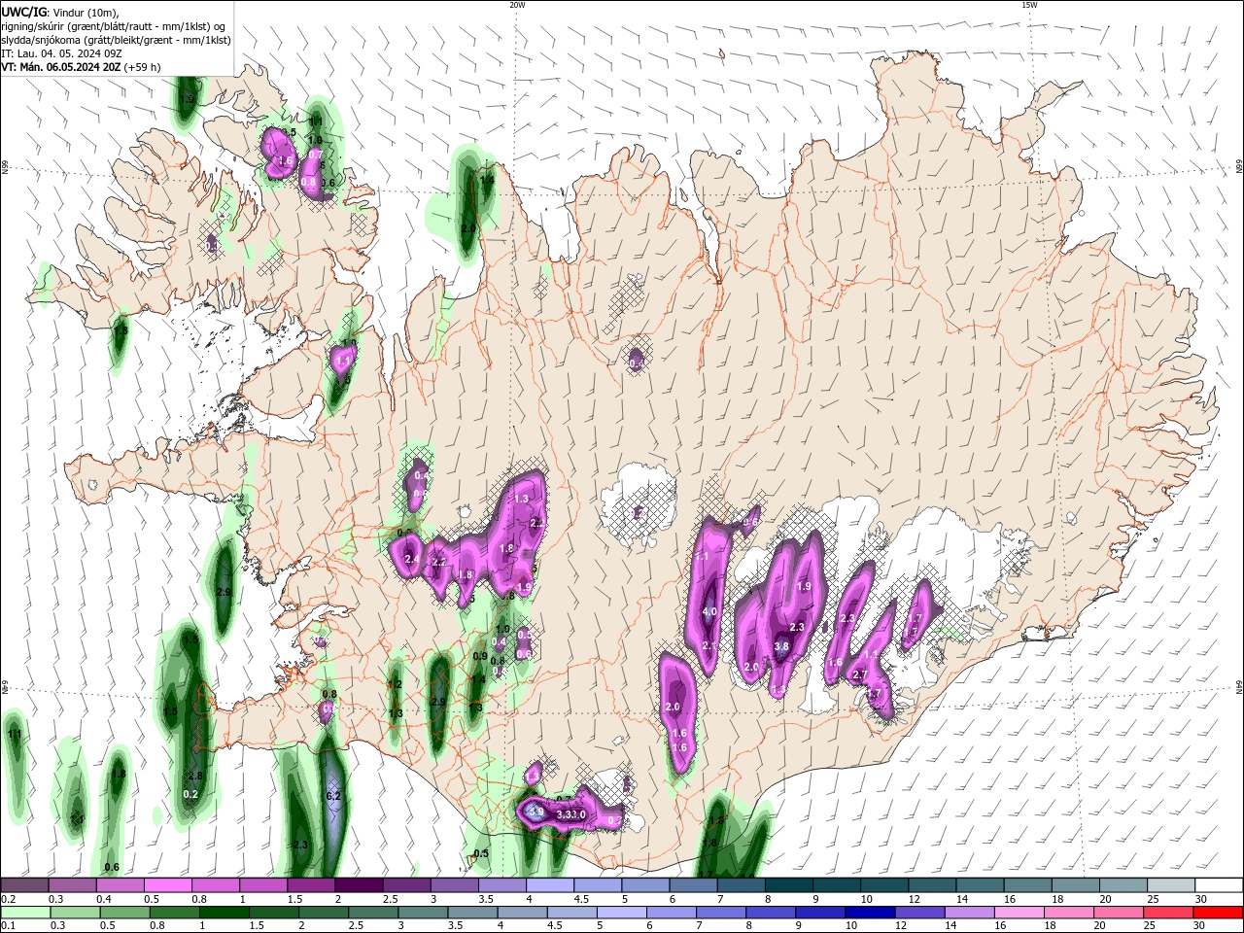
Task: Click the '2.1' snowfall value on the map
Action: [709, 646]
